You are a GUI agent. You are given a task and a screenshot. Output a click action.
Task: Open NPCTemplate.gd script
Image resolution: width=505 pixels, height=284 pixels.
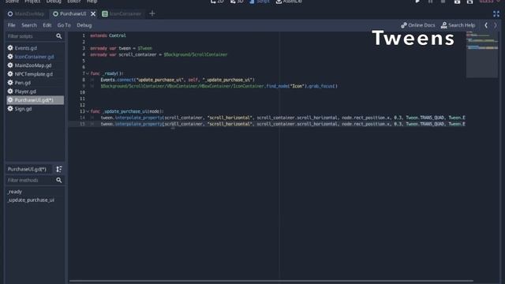[33, 74]
